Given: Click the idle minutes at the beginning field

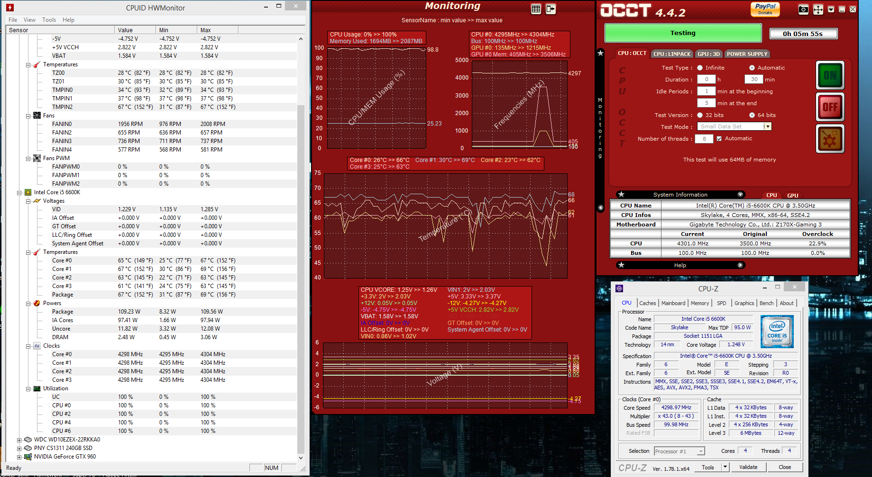Looking at the screenshot, I should click(x=707, y=91).
